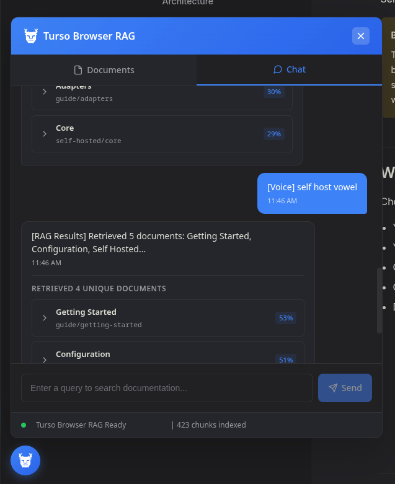This screenshot has width=395, height=484.
Task: Click the RAG Results summary message
Action: [141, 242]
